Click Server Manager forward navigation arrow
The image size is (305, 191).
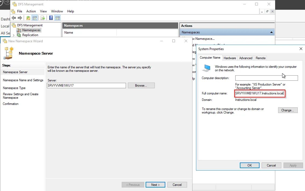point(7,2)
